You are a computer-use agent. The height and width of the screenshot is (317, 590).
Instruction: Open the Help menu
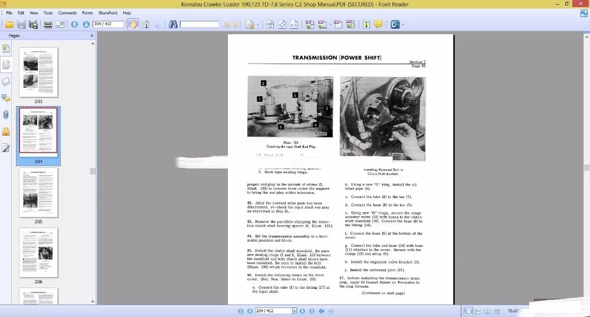[127, 13]
